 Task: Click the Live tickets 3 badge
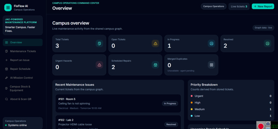tap(239, 7)
